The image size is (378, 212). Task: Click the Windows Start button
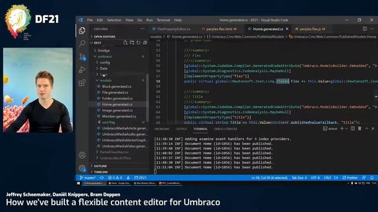[x=79, y=183]
